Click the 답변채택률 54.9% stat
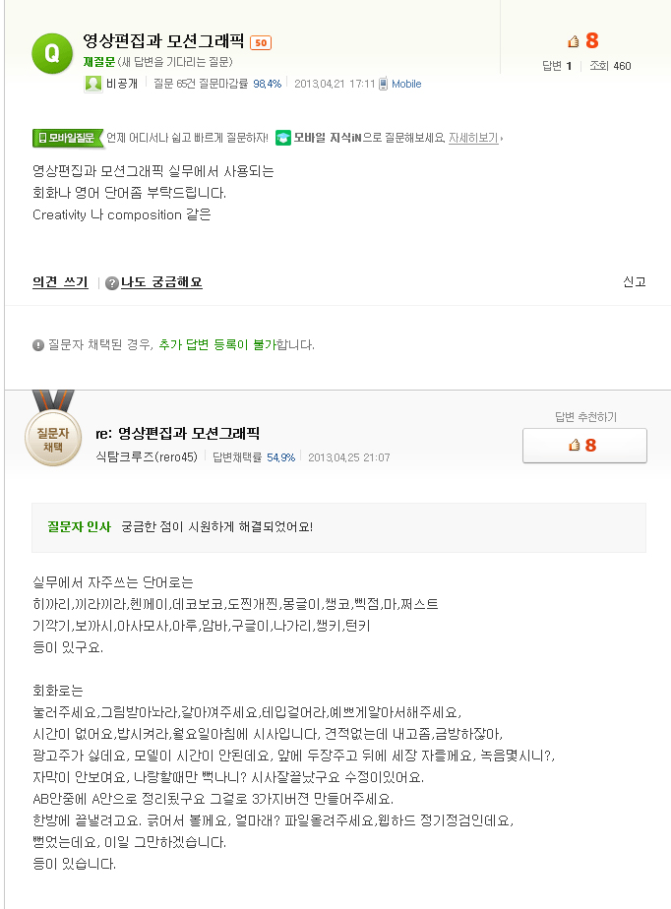Screen dimensions: 671x909 [254, 457]
